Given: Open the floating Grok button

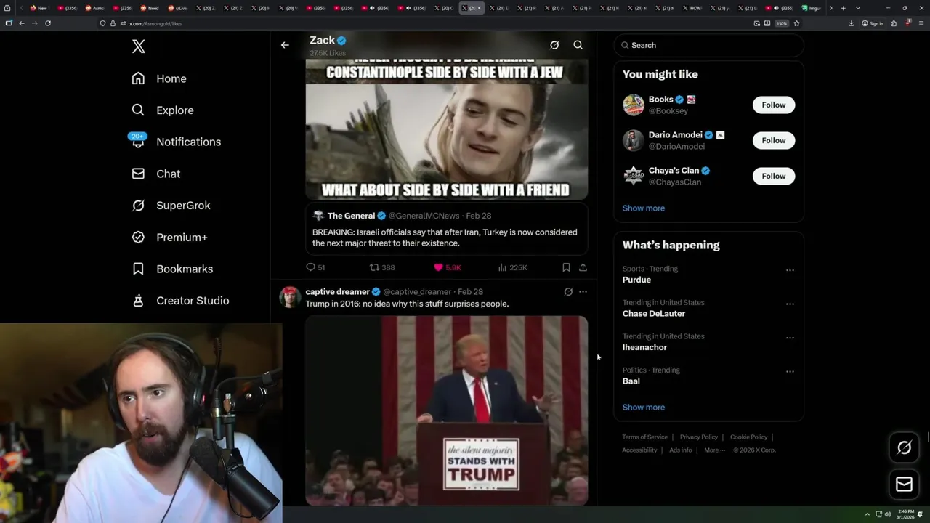Looking at the screenshot, I should coord(904,447).
